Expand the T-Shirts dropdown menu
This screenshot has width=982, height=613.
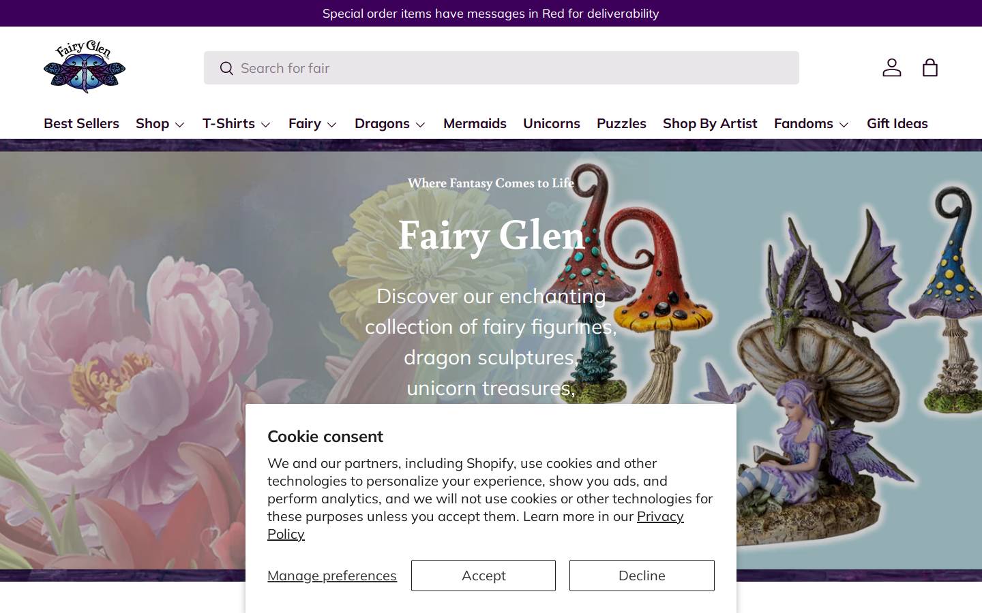(237, 123)
